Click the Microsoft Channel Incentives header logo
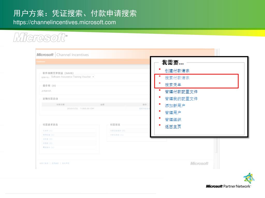Viewport: 265px width, 198px height. coord(63,55)
